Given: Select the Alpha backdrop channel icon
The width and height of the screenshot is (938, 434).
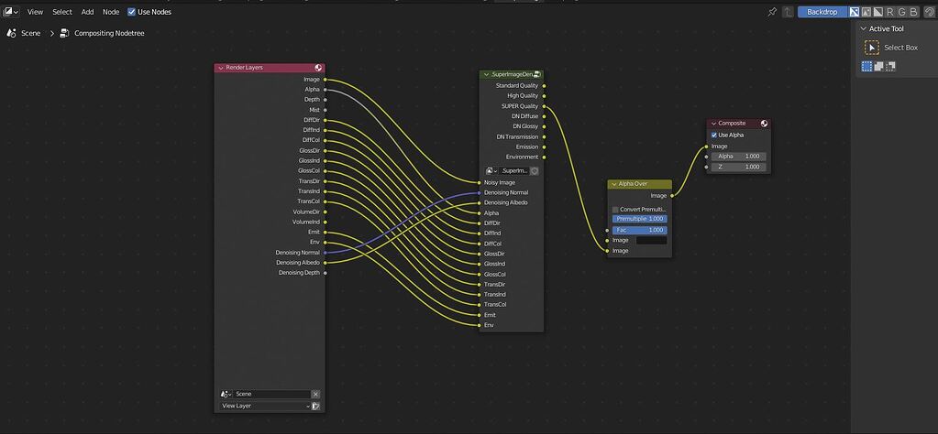Looking at the screenshot, I should [877, 12].
